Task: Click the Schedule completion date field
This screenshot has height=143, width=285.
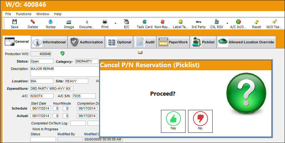Action: (87, 108)
